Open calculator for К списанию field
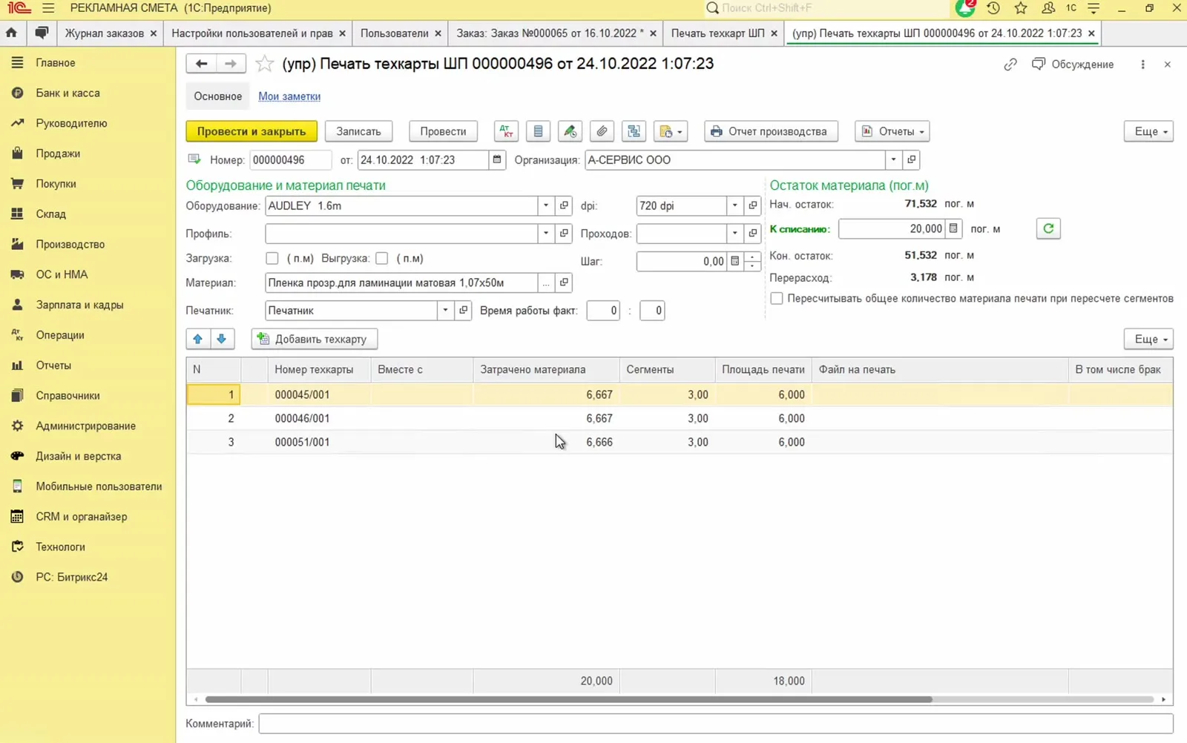This screenshot has height=743, width=1187. tap(953, 228)
